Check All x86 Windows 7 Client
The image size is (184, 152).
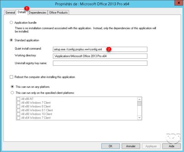pyautogui.click(x=19, y=103)
